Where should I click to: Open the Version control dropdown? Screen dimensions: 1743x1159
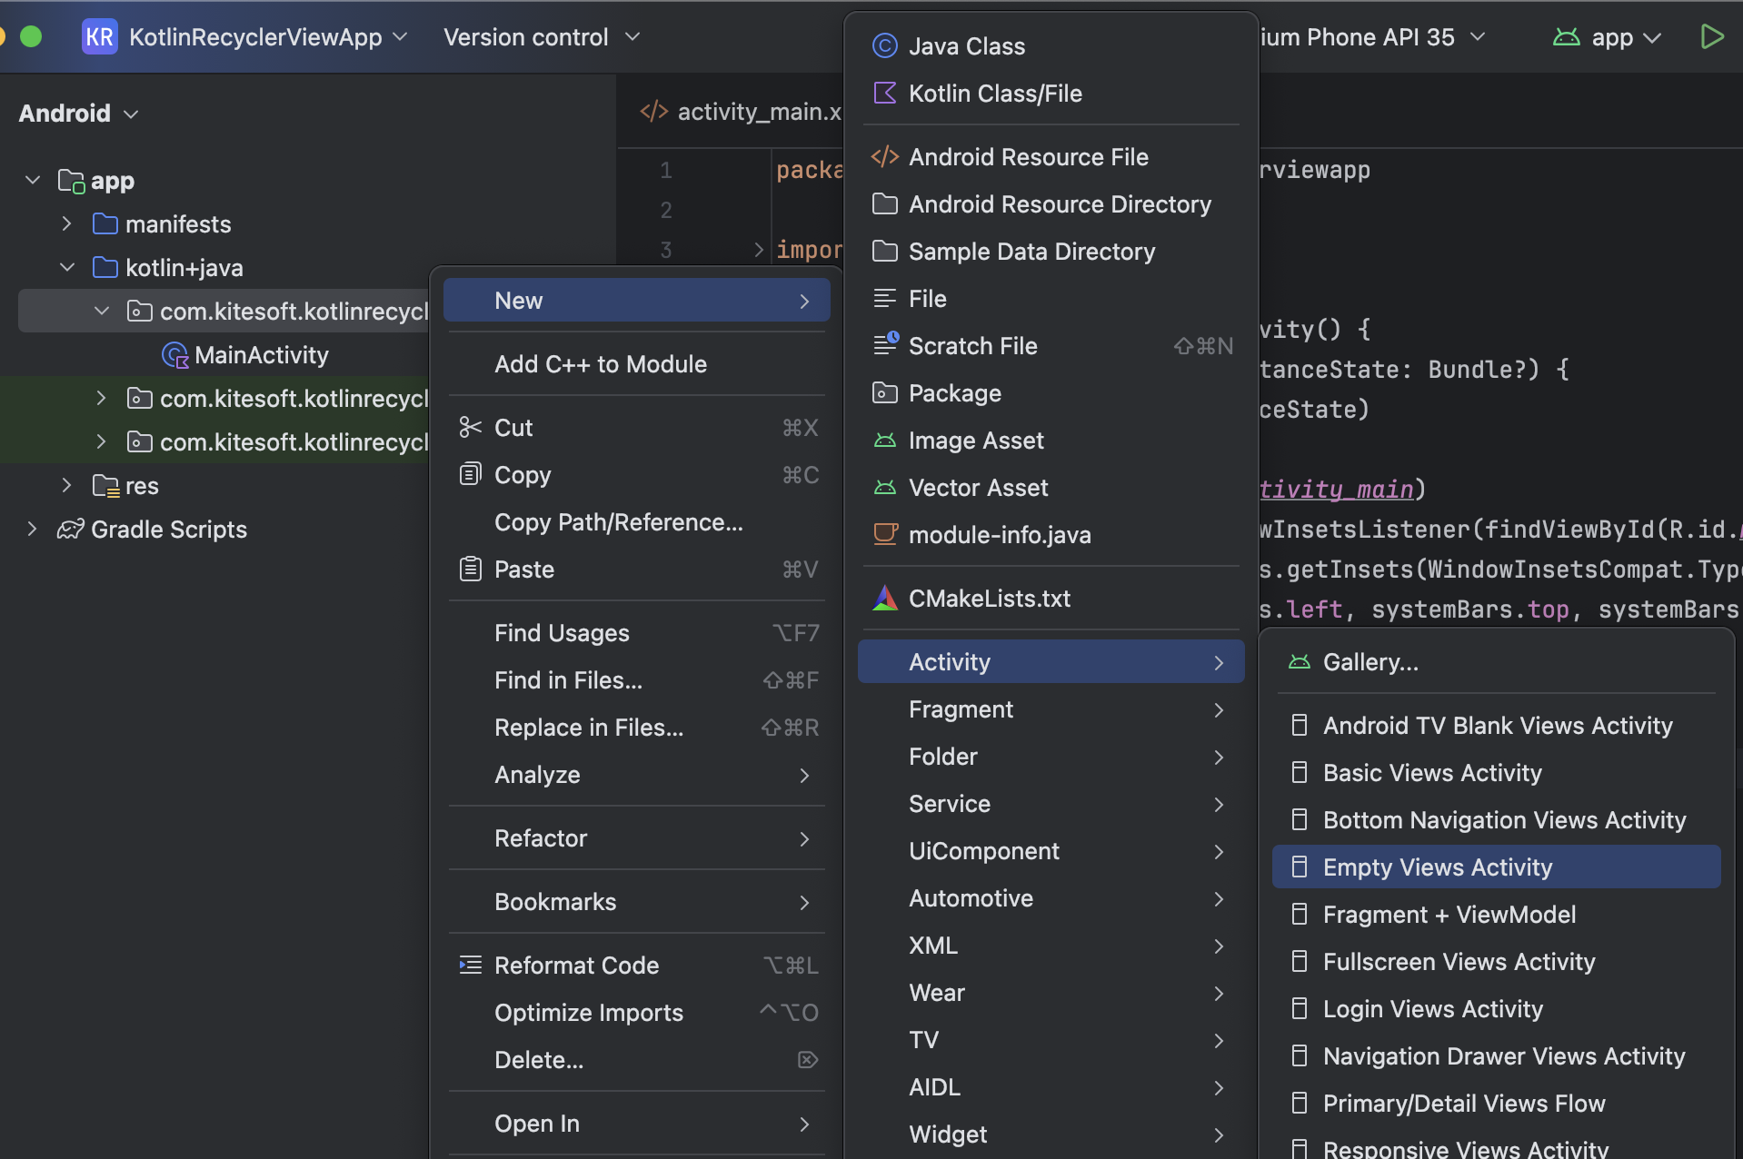click(542, 37)
